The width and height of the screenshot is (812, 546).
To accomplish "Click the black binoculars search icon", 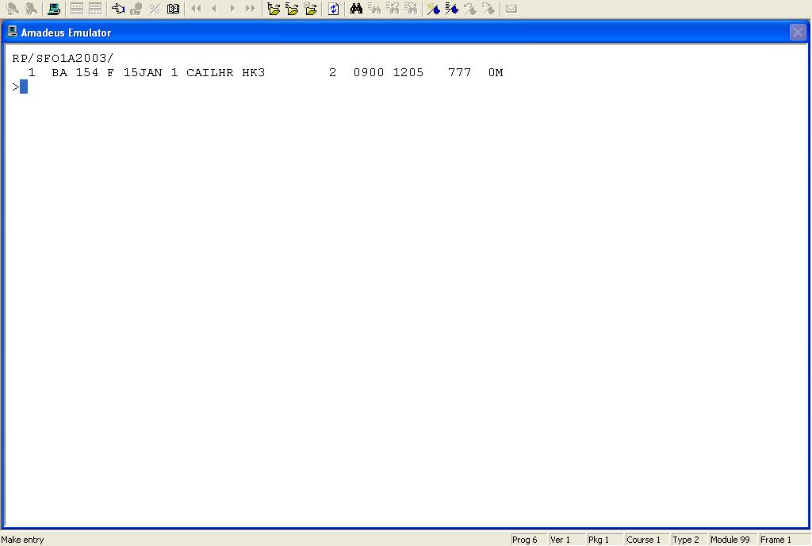I will tap(356, 9).
